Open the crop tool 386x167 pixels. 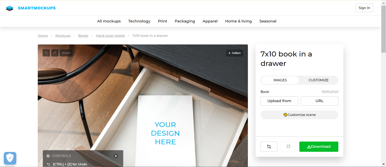tap(269, 147)
